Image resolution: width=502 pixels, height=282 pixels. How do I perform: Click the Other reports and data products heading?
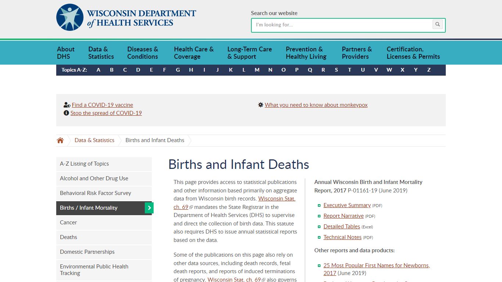[x=355, y=250]
